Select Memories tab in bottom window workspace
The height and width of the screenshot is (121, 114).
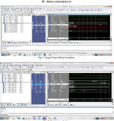pyautogui.click(x=25, y=104)
